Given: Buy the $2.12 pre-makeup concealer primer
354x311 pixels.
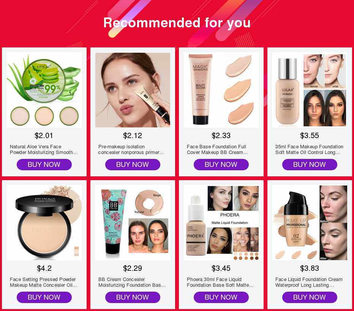Looking at the screenshot, I should click(133, 165).
